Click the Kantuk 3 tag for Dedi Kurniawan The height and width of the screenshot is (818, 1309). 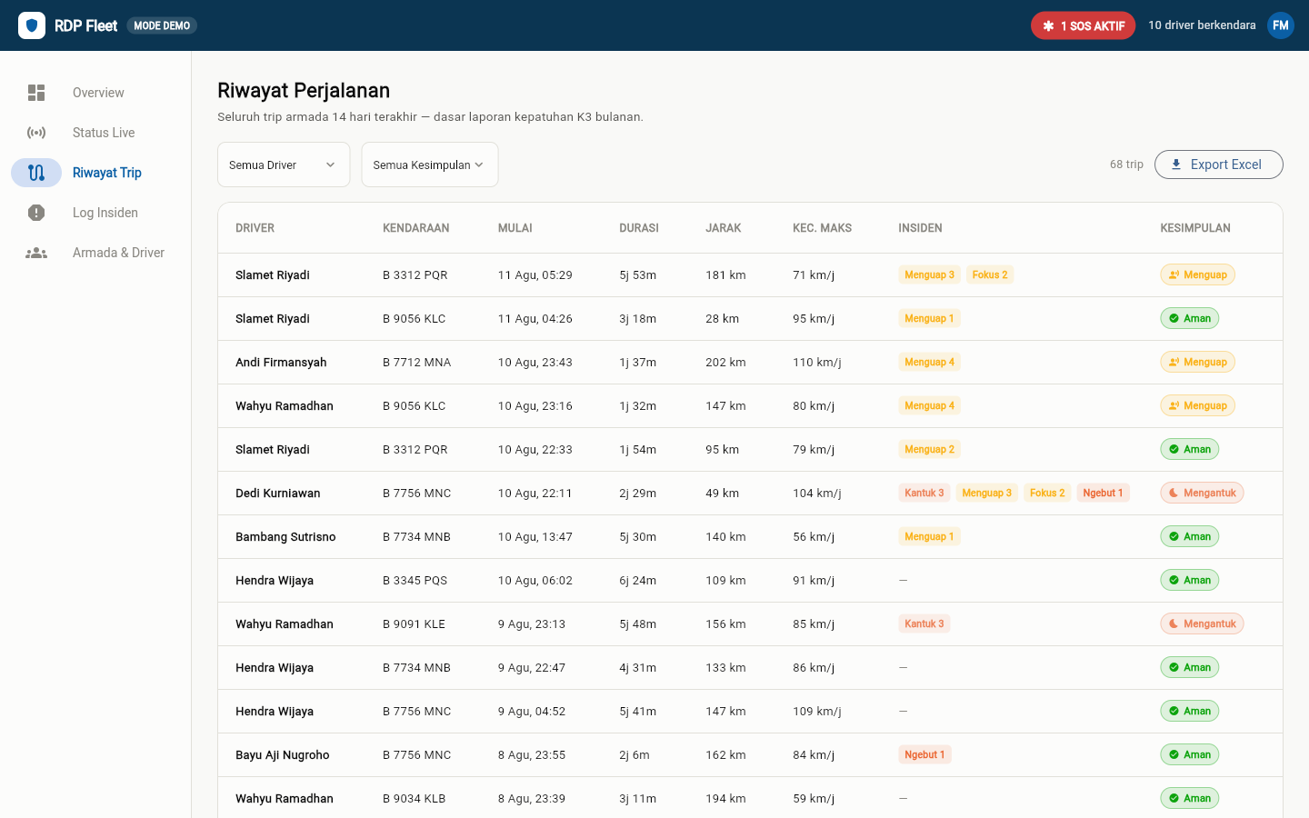click(x=924, y=493)
